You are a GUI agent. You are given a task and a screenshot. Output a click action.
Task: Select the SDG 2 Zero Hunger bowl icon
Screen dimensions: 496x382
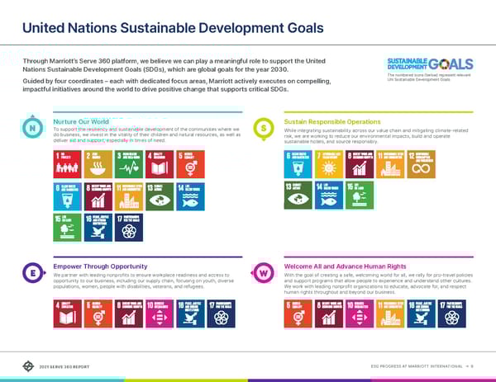pos(96,164)
